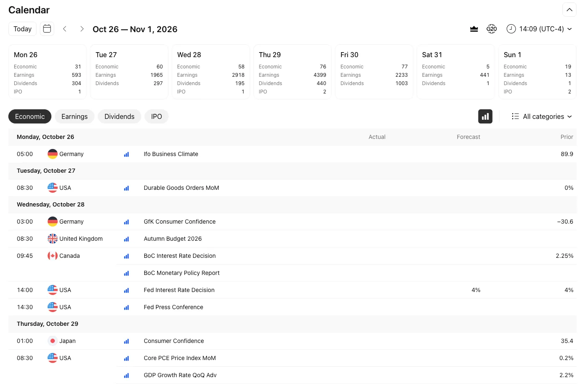Click the USA flag on Durable Goods Orders row
585x388 pixels.
[53, 188]
